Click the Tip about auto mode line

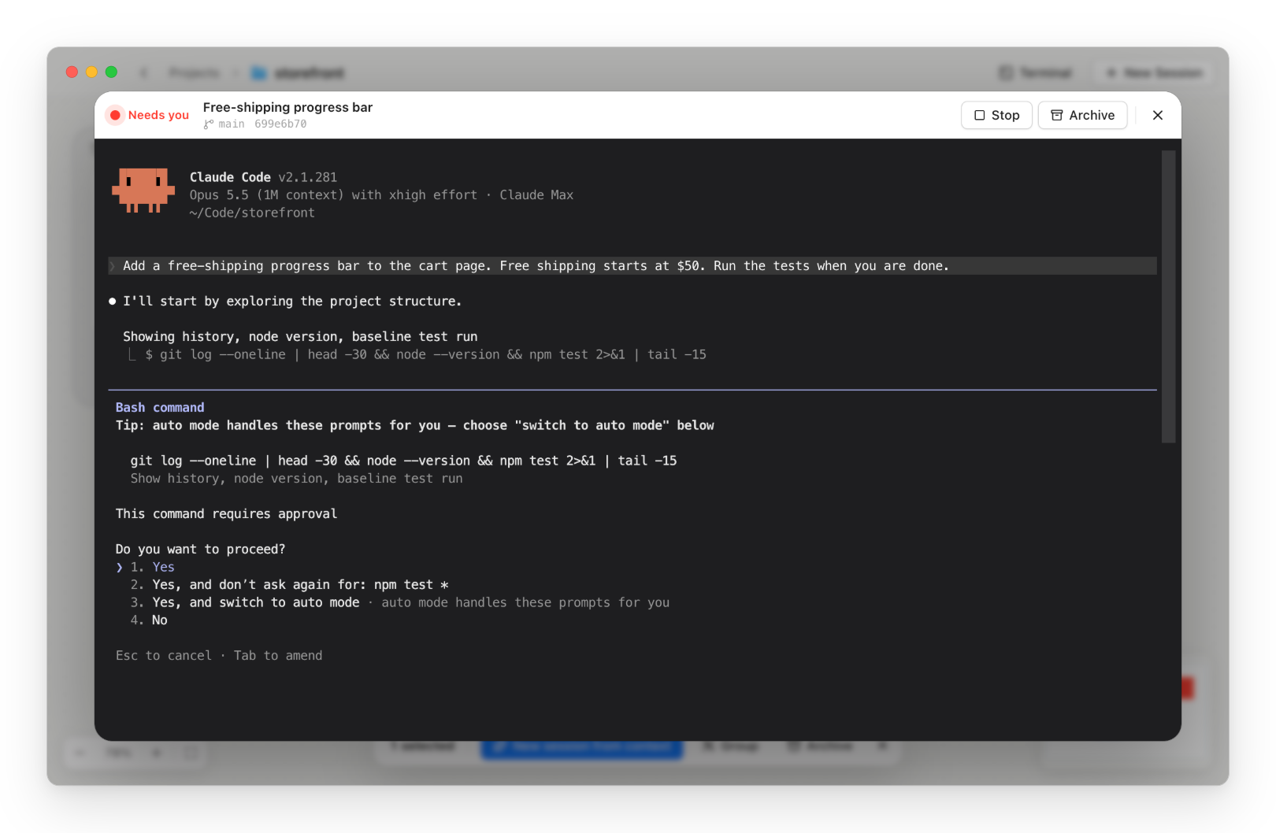coord(415,425)
